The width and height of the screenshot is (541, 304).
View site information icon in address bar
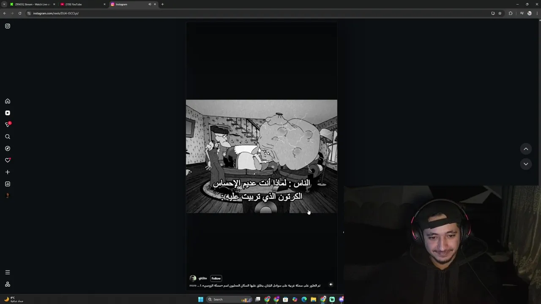(x=29, y=13)
